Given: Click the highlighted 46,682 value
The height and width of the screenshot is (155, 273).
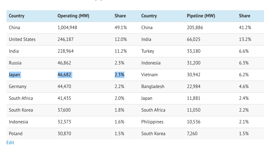Looking at the screenshot, I should pyautogui.click(x=64, y=75).
